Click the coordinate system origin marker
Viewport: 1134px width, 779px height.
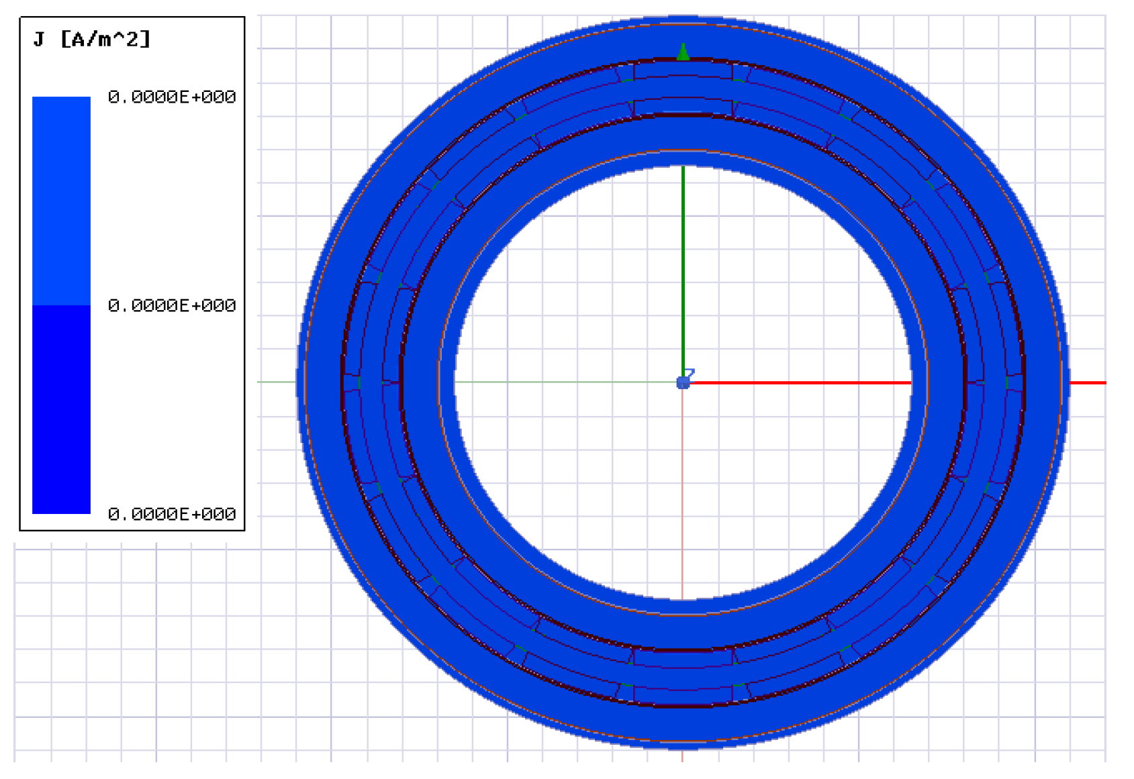tap(684, 382)
